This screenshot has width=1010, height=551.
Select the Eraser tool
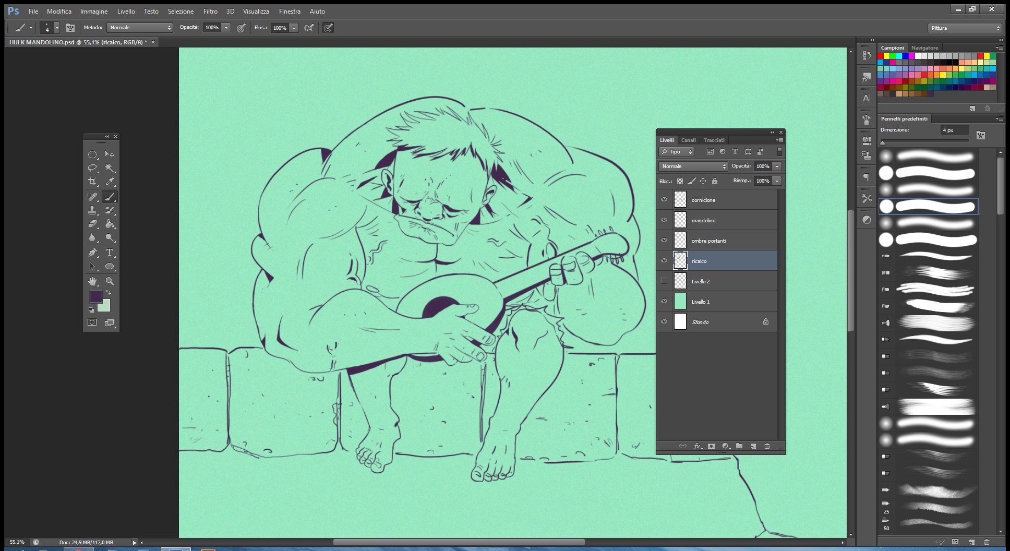[92, 224]
